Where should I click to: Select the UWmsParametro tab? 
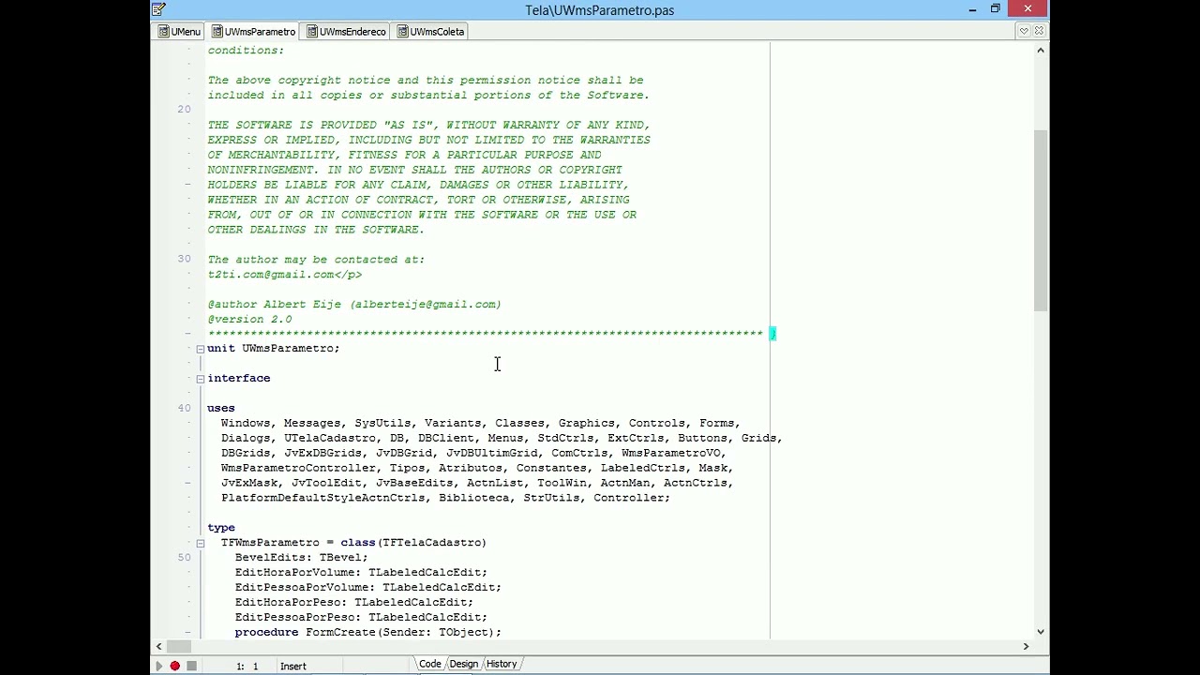(x=252, y=32)
